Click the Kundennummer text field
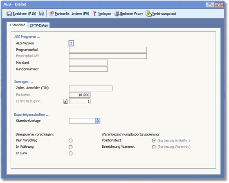 tap(88, 69)
